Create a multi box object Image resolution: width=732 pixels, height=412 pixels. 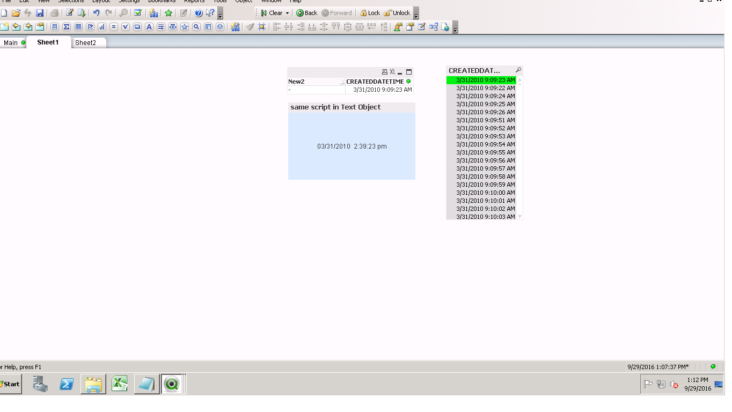(x=90, y=27)
